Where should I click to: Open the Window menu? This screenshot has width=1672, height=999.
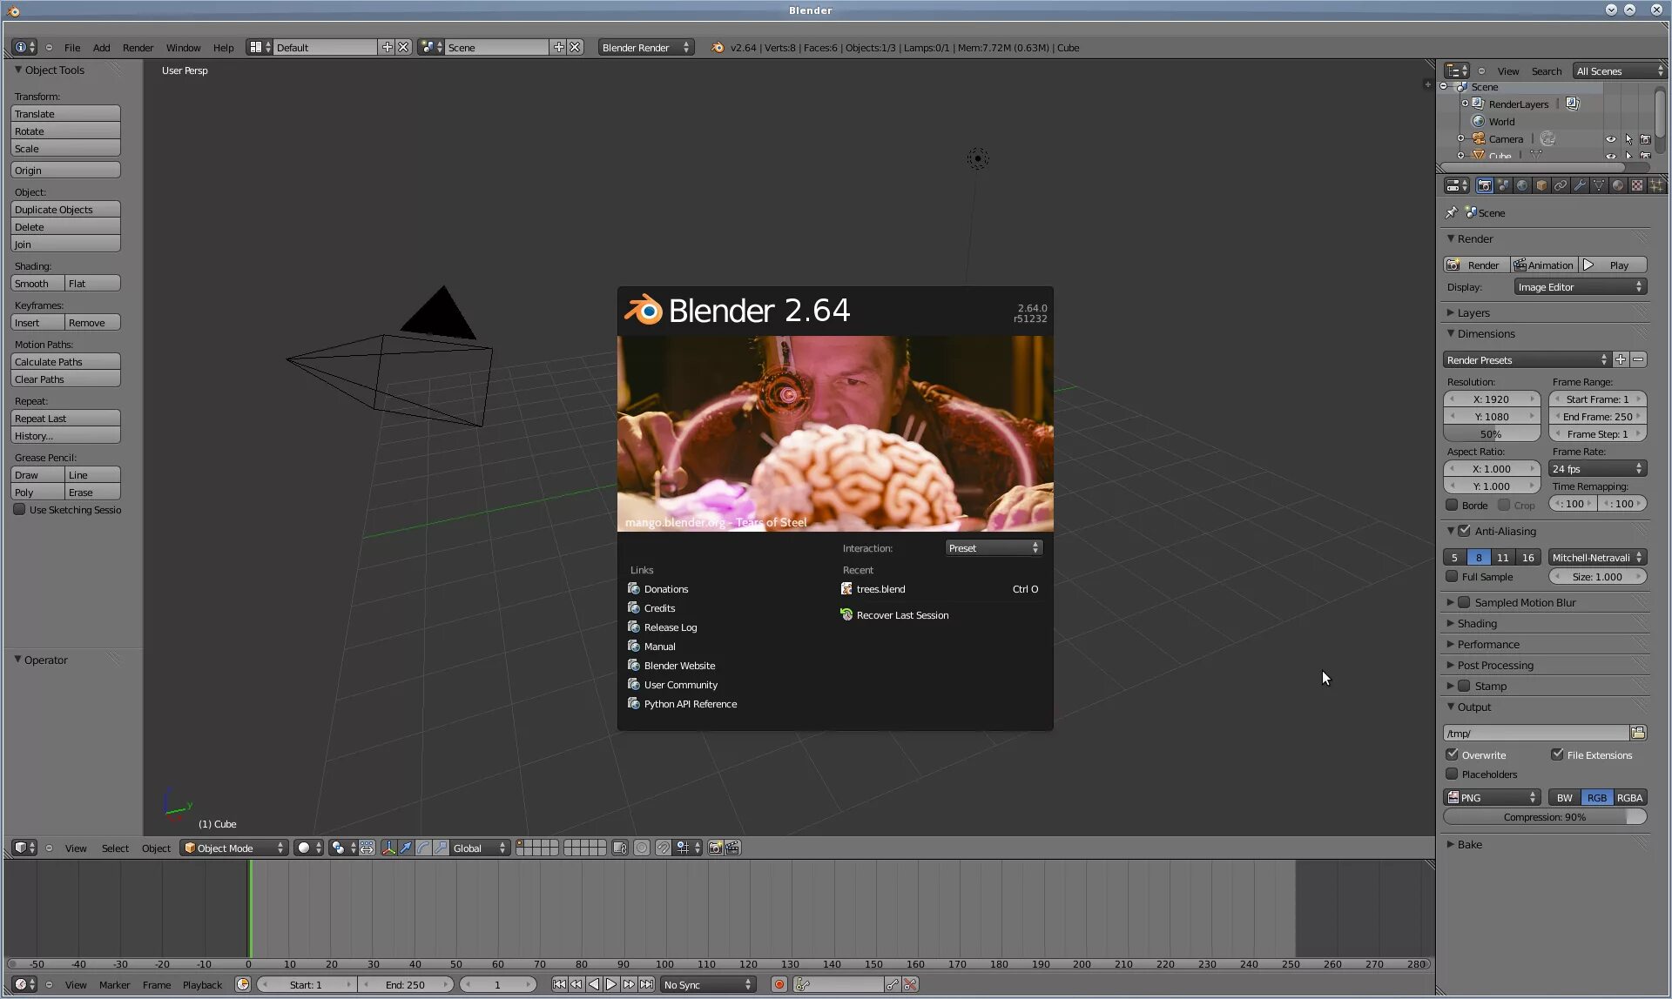(183, 47)
